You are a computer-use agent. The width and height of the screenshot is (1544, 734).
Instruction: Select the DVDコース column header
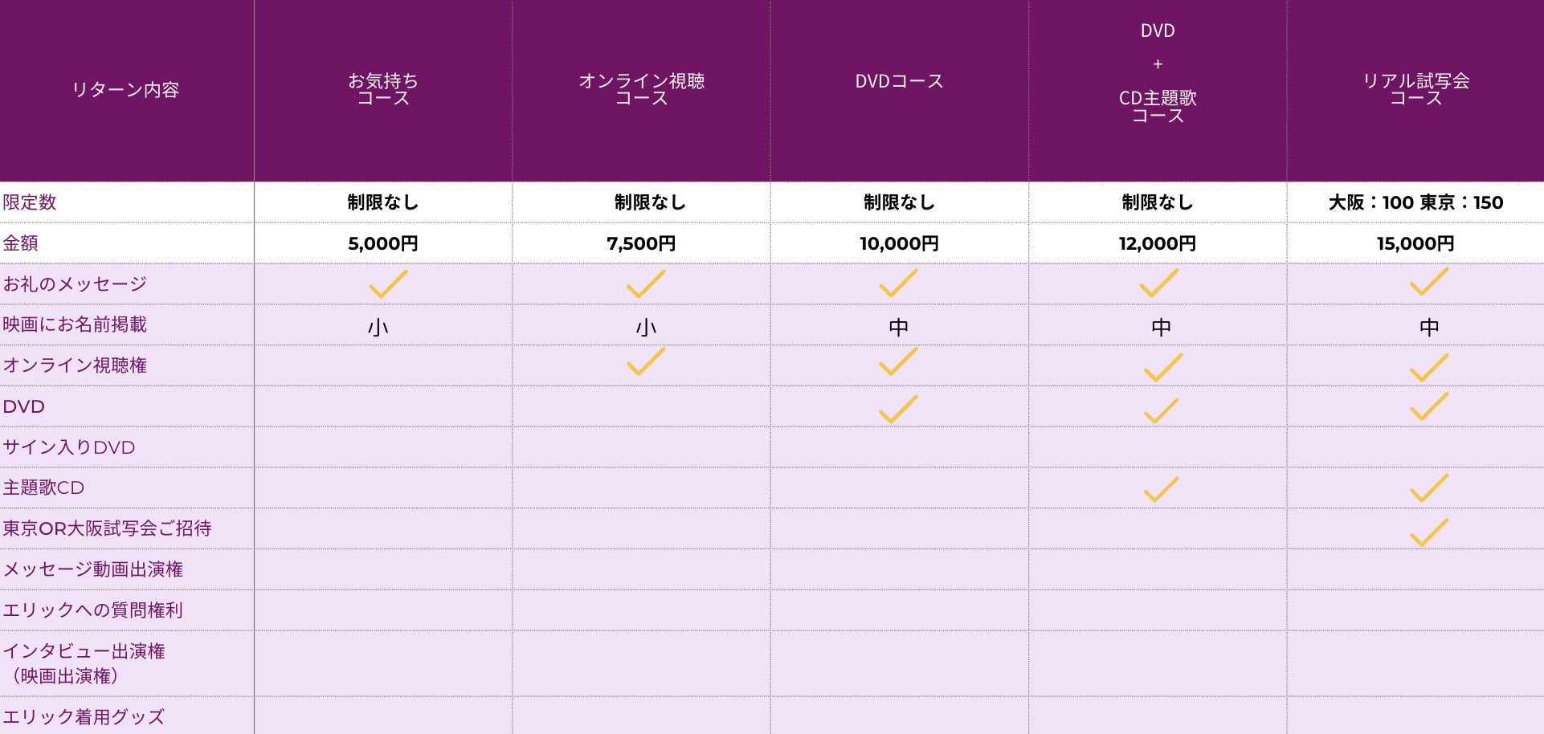pos(899,81)
